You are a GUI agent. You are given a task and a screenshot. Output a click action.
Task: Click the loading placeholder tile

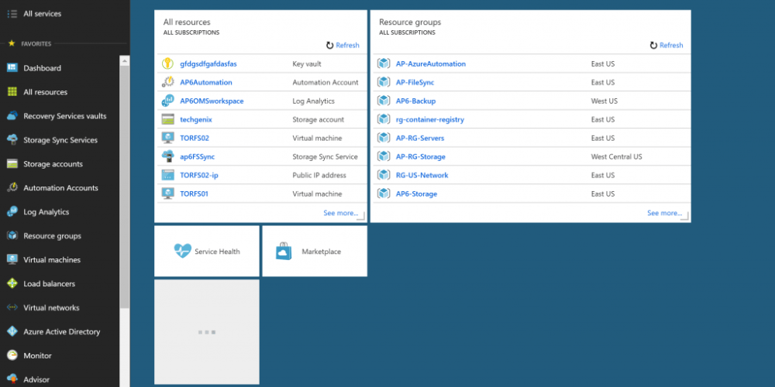pyautogui.click(x=207, y=332)
